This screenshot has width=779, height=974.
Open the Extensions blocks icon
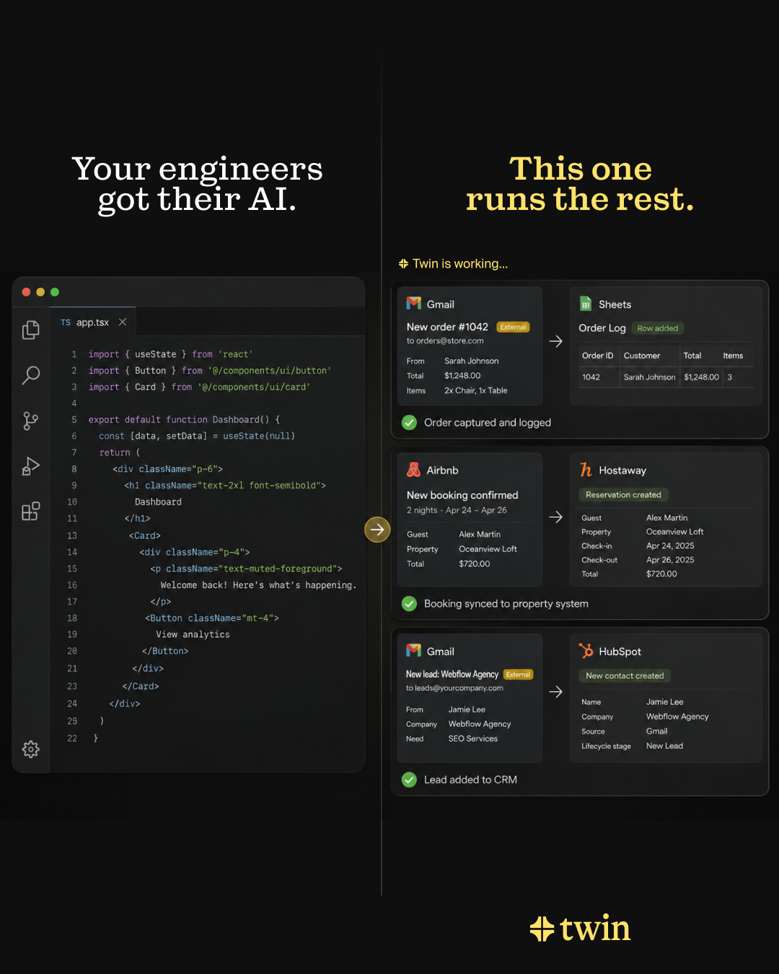coord(31,512)
